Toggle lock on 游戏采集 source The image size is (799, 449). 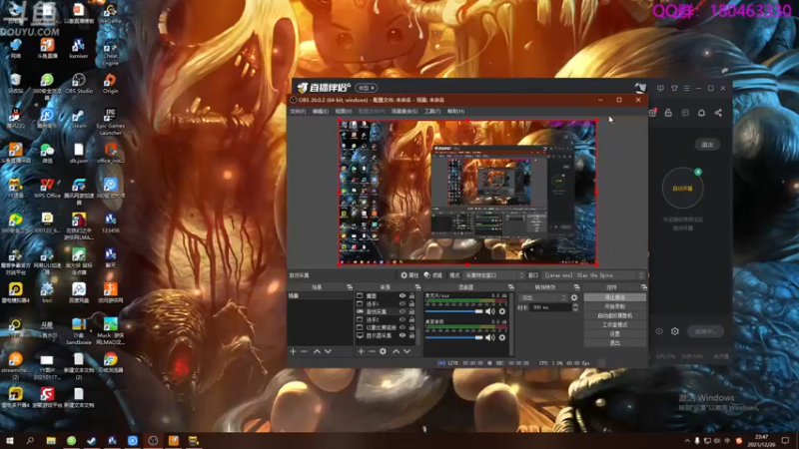pos(411,311)
